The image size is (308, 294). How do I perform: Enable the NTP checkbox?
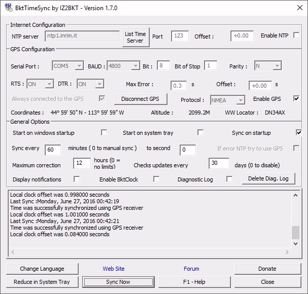(296, 35)
